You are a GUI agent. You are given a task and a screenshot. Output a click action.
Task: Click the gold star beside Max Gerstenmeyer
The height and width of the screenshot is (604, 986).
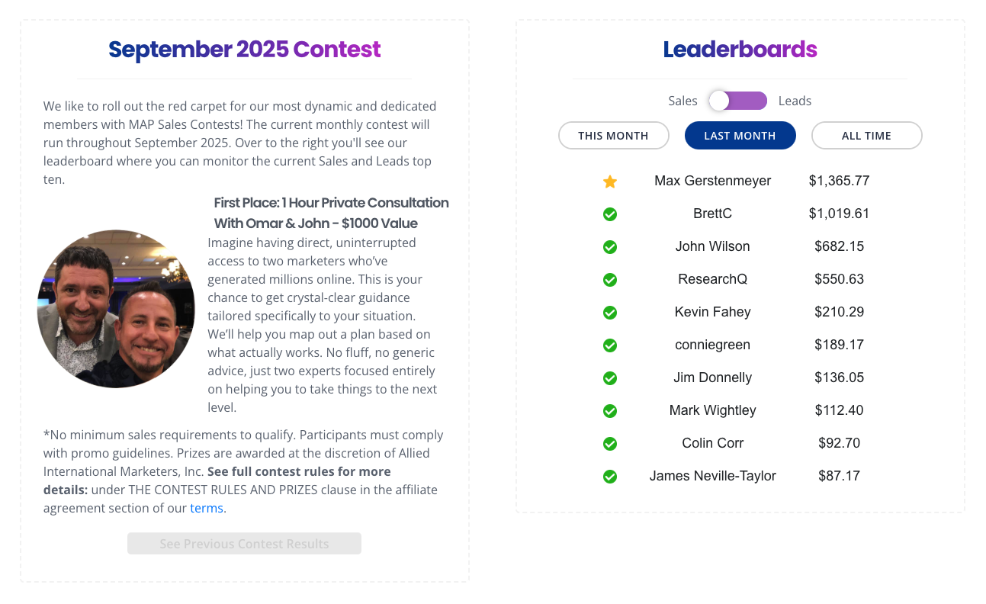pos(610,182)
